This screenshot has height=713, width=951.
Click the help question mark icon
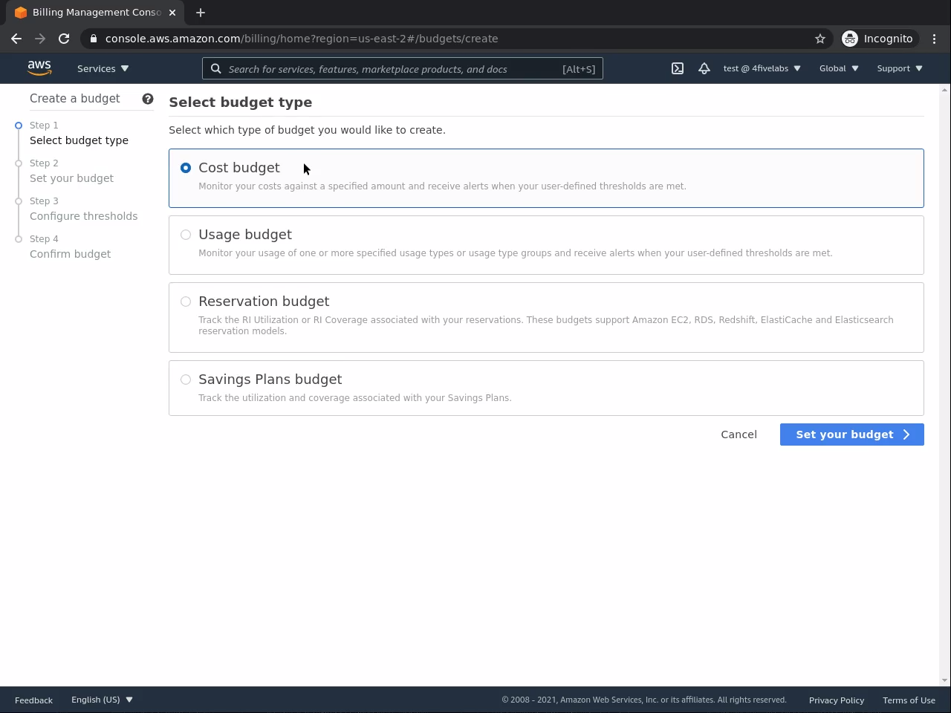point(148,99)
